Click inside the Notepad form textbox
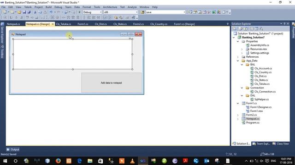Screen dimensions: 295x165 coord(73,54)
